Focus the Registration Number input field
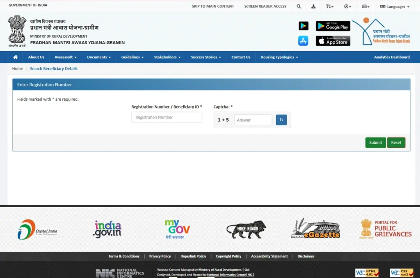Viewport: 420px width, 278px height. [167, 117]
